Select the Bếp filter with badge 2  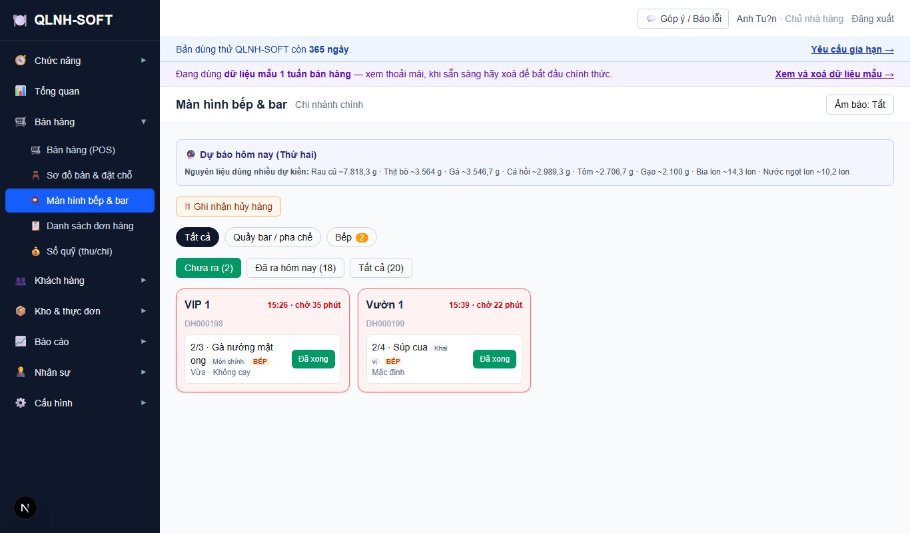tap(351, 237)
